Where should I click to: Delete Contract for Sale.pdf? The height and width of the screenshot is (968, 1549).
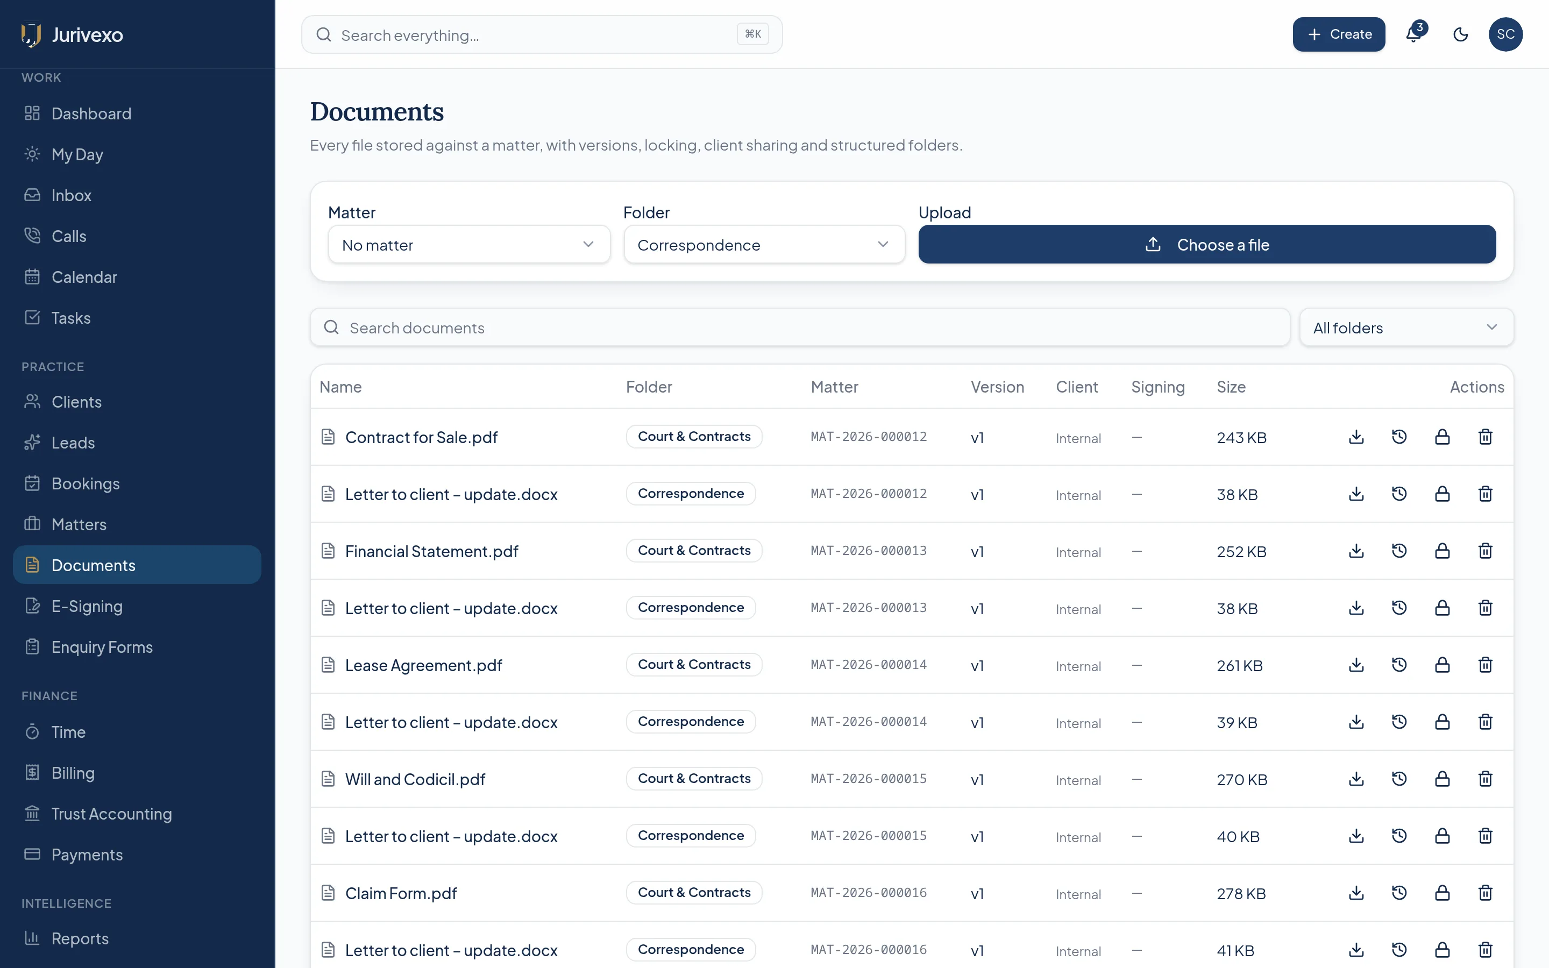[1485, 437]
